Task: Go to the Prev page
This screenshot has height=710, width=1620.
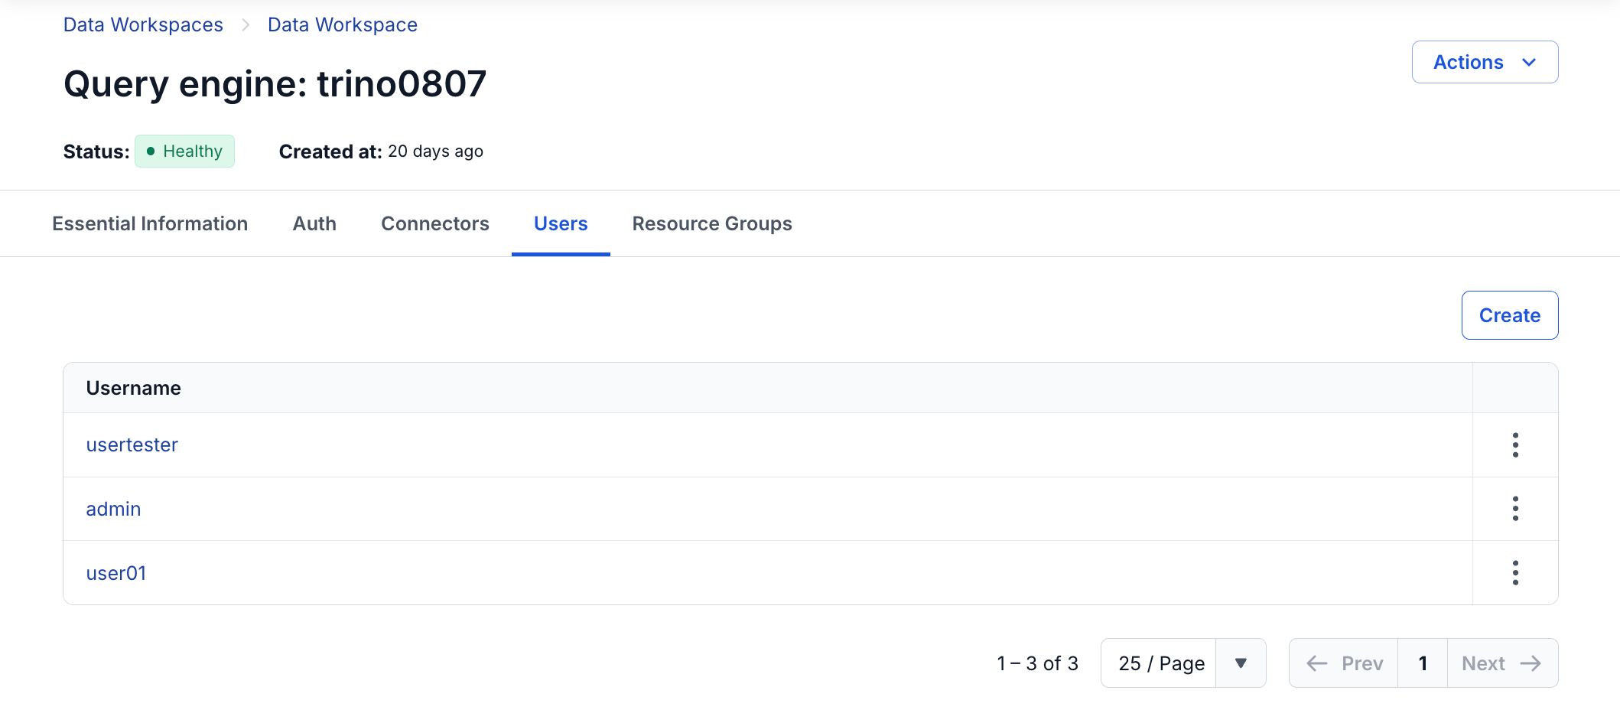Action: [x=1344, y=663]
